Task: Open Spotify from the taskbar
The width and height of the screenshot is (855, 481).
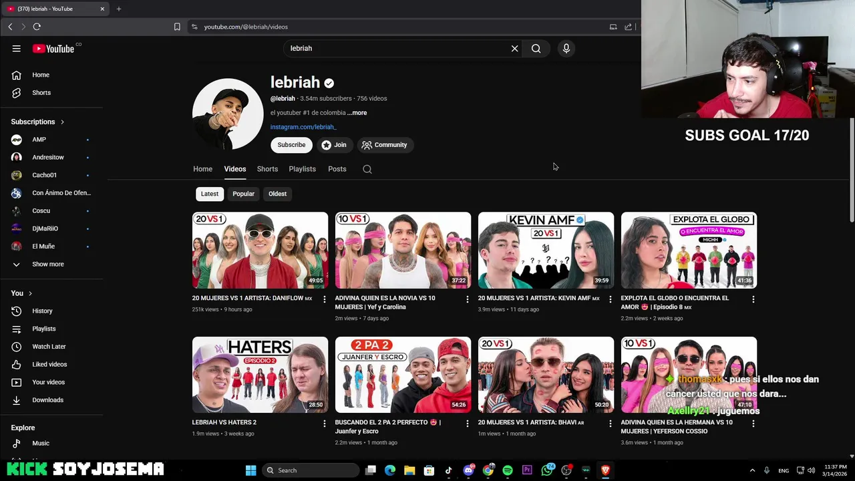Action: pos(508,470)
